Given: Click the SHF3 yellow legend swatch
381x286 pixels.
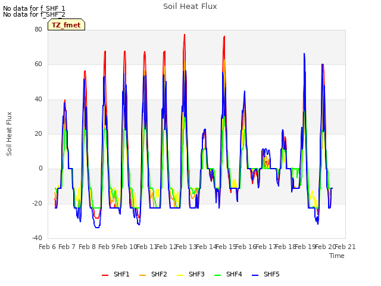Looking at the screenshot, I should (x=180, y=275).
